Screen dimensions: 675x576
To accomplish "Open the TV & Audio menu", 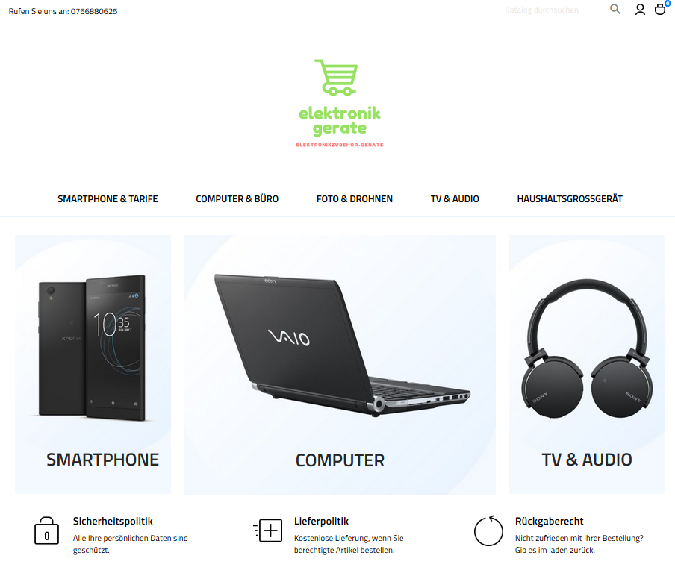I will [x=455, y=199].
